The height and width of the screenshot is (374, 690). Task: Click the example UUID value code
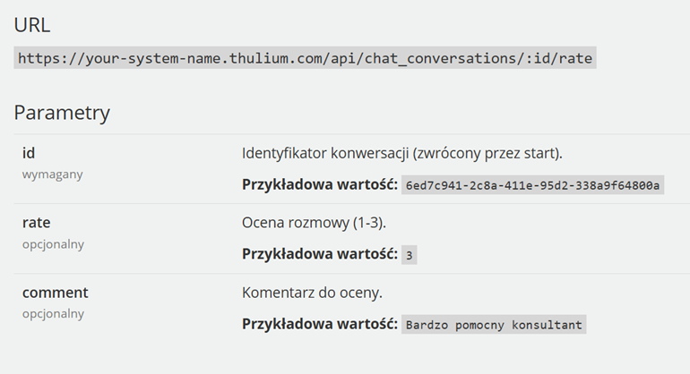[x=532, y=185]
